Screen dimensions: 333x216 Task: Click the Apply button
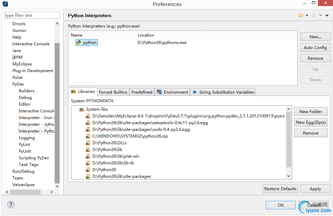point(315,189)
